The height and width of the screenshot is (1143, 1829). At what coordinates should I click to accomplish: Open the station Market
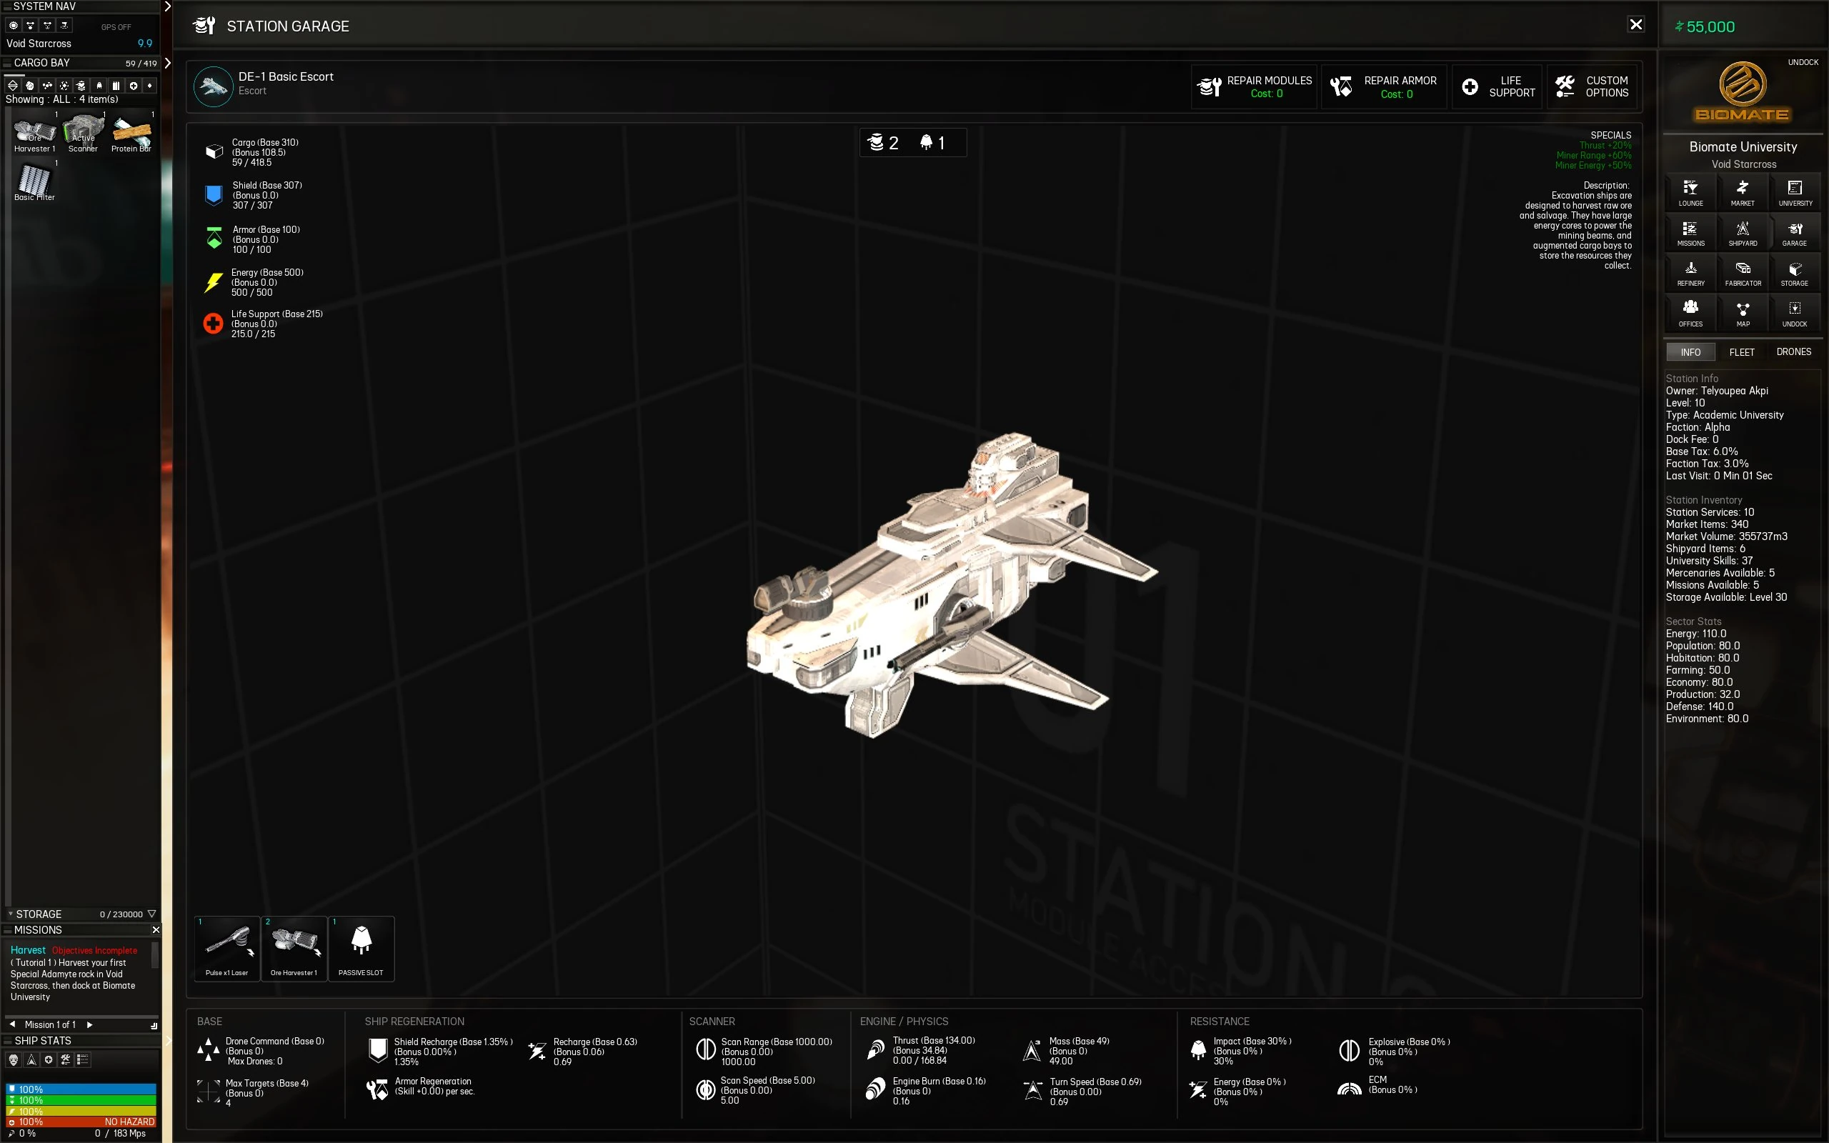click(x=1742, y=192)
